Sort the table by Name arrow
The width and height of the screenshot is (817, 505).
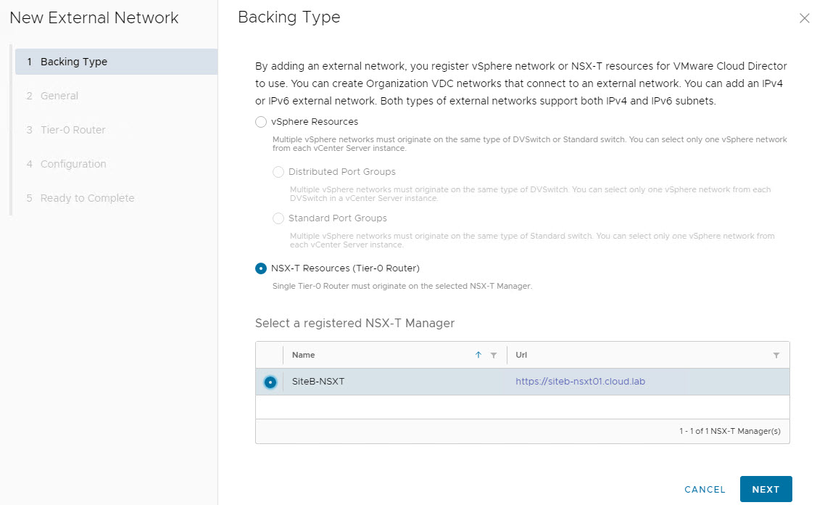(x=478, y=355)
